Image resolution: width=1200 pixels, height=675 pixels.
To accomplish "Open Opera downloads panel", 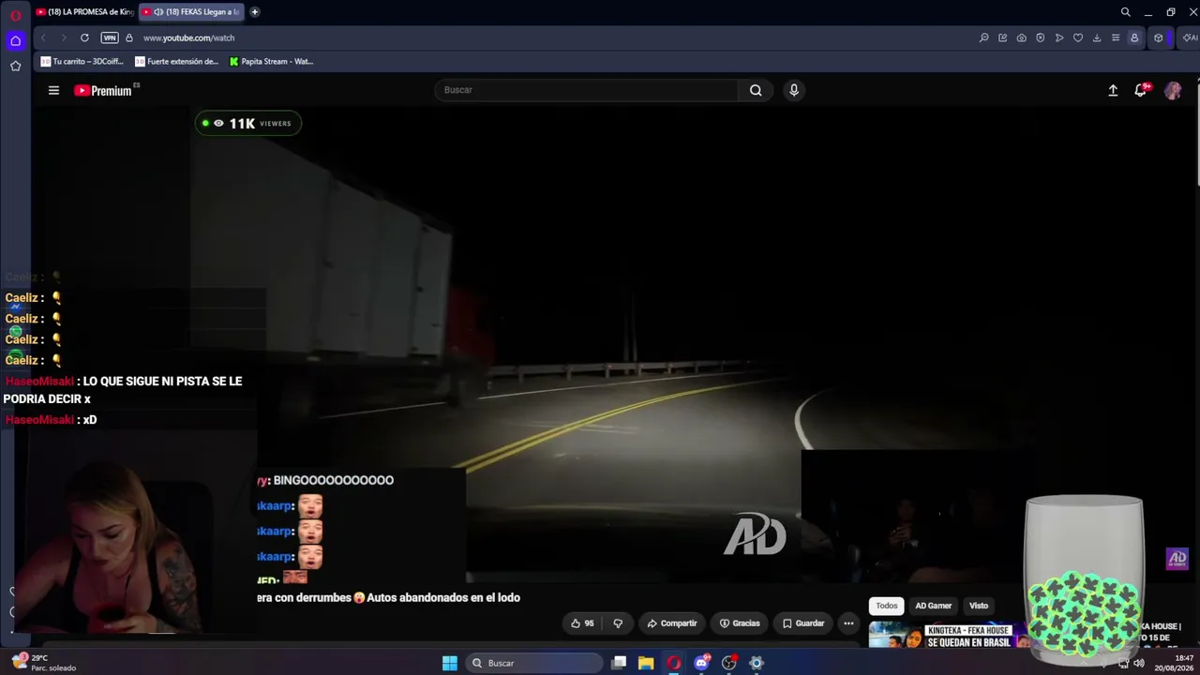I will click(x=1097, y=37).
